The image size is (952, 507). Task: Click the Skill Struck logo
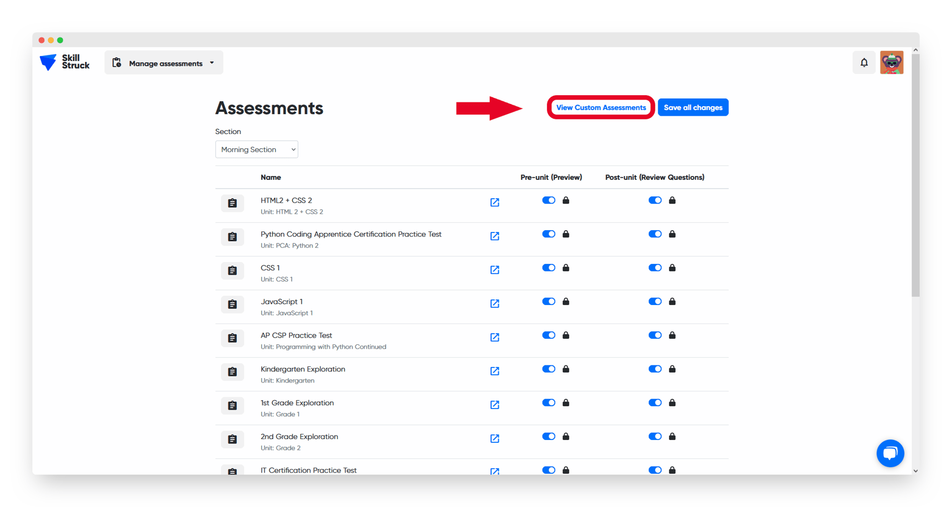click(x=64, y=63)
